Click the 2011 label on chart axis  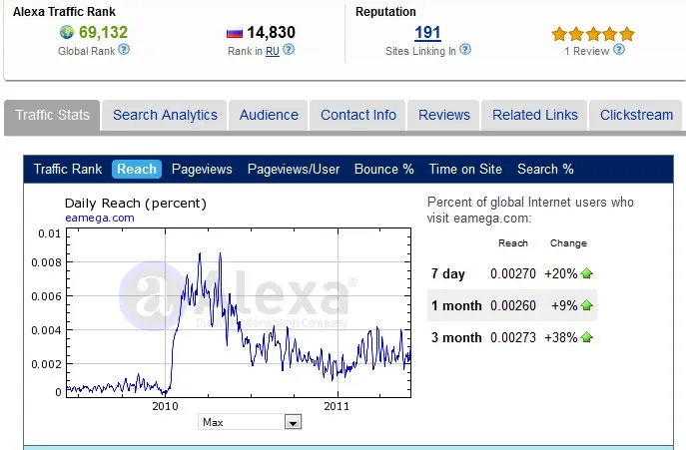(337, 406)
